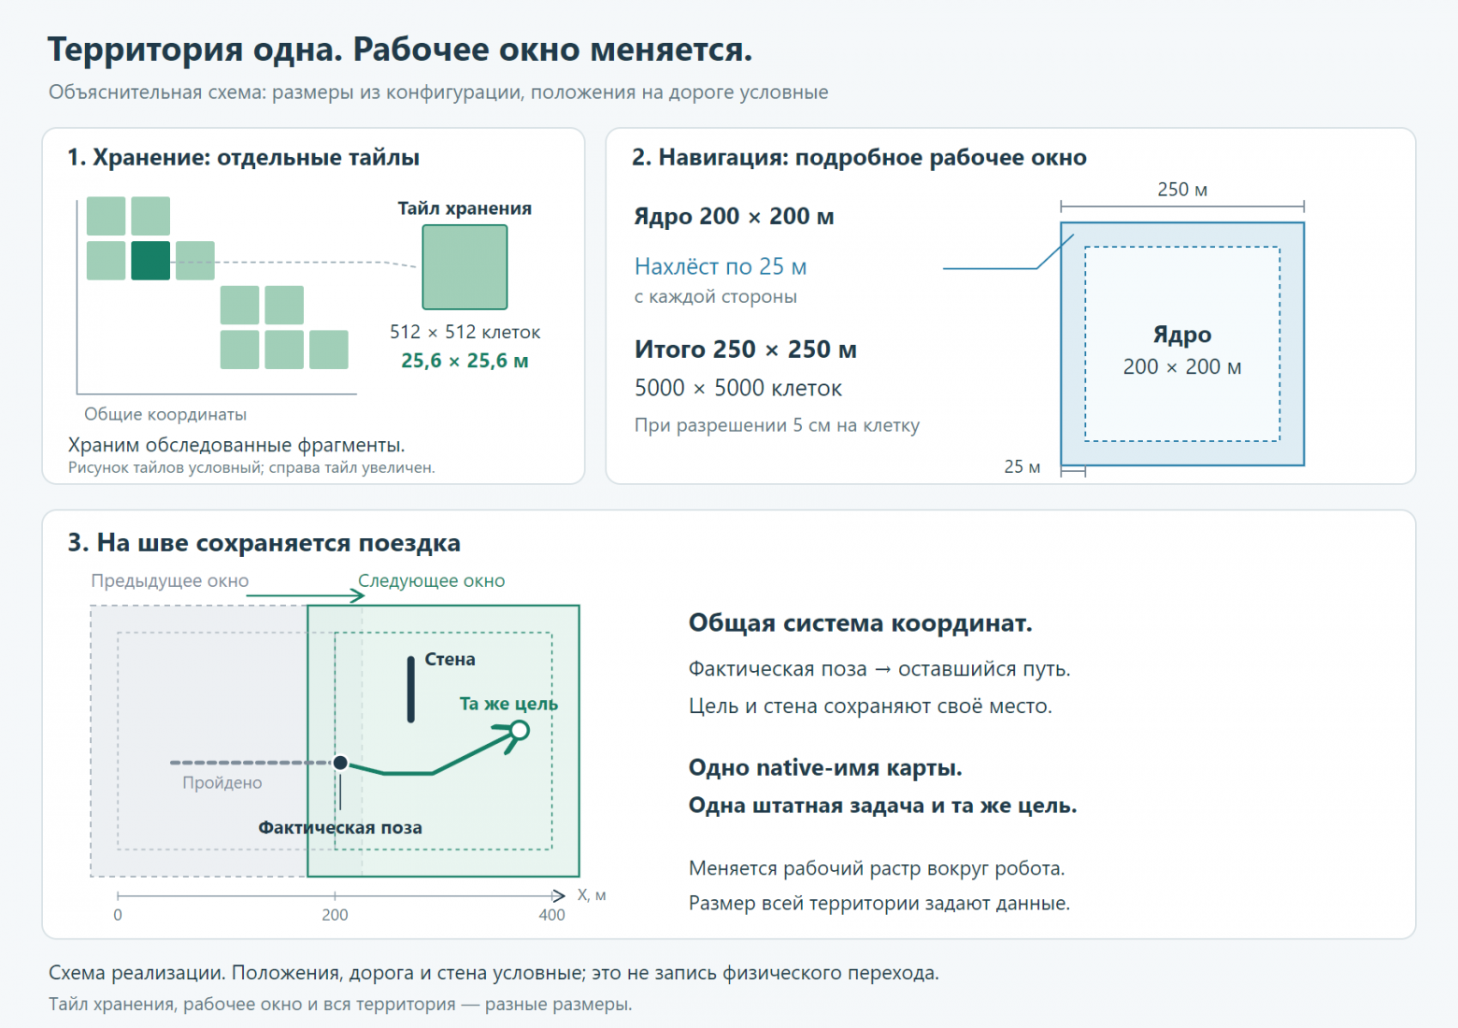The width and height of the screenshot is (1458, 1028).
Task: Click the "Предыдущее окно" label
Action: (x=170, y=580)
